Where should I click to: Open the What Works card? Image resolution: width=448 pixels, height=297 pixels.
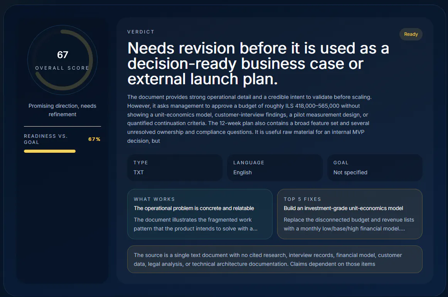200,214
